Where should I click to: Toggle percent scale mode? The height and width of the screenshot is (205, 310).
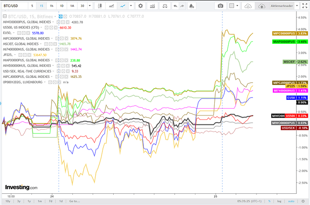click(269, 201)
